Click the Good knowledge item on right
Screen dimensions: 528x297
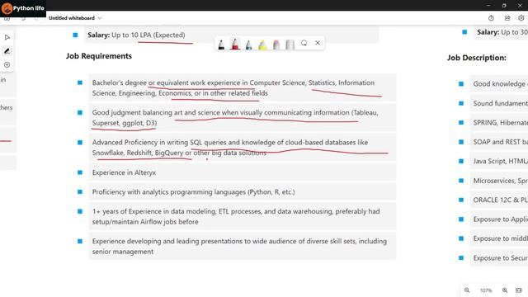pyautogui.click(x=501, y=84)
